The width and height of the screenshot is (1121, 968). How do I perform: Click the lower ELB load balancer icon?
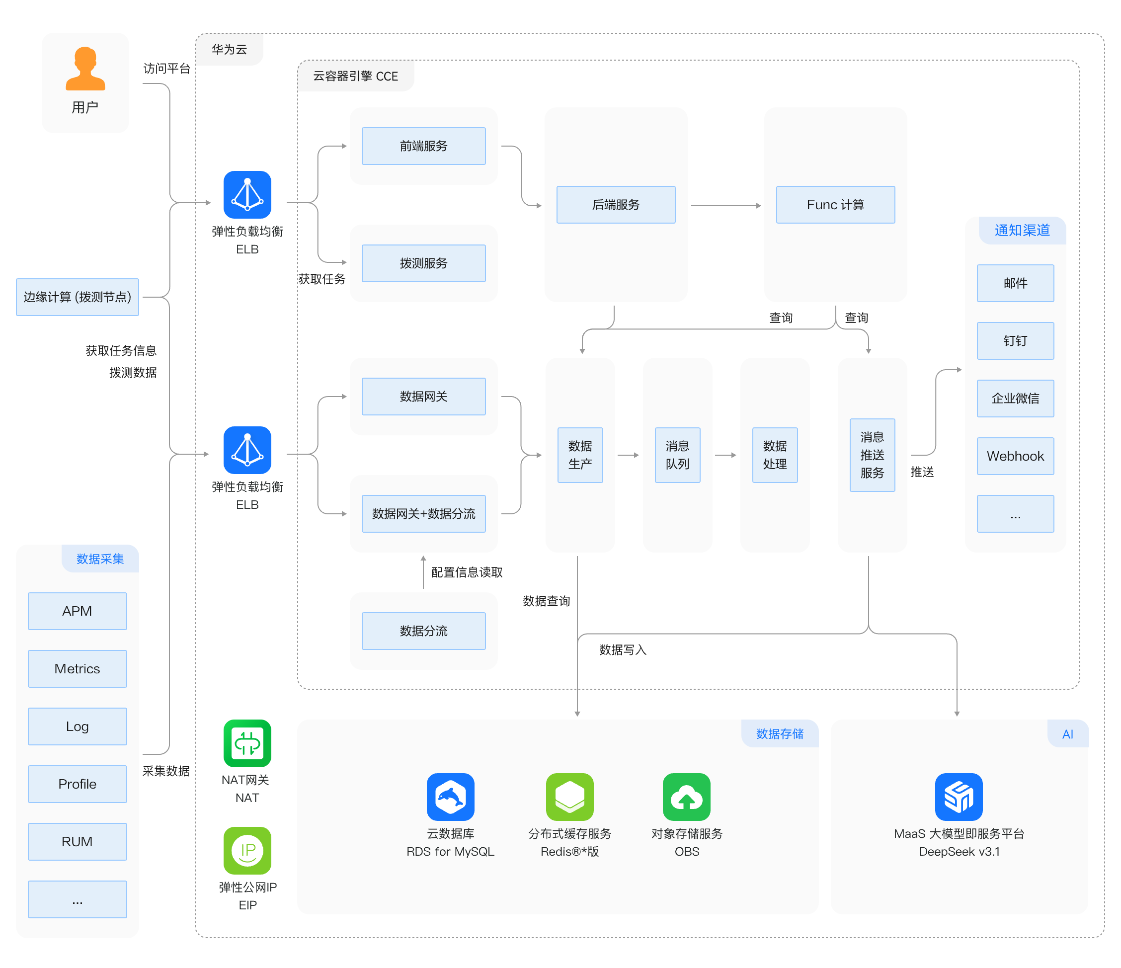(247, 450)
